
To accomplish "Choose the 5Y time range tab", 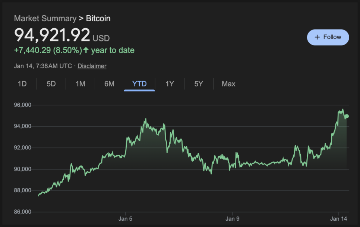I will point(199,84).
